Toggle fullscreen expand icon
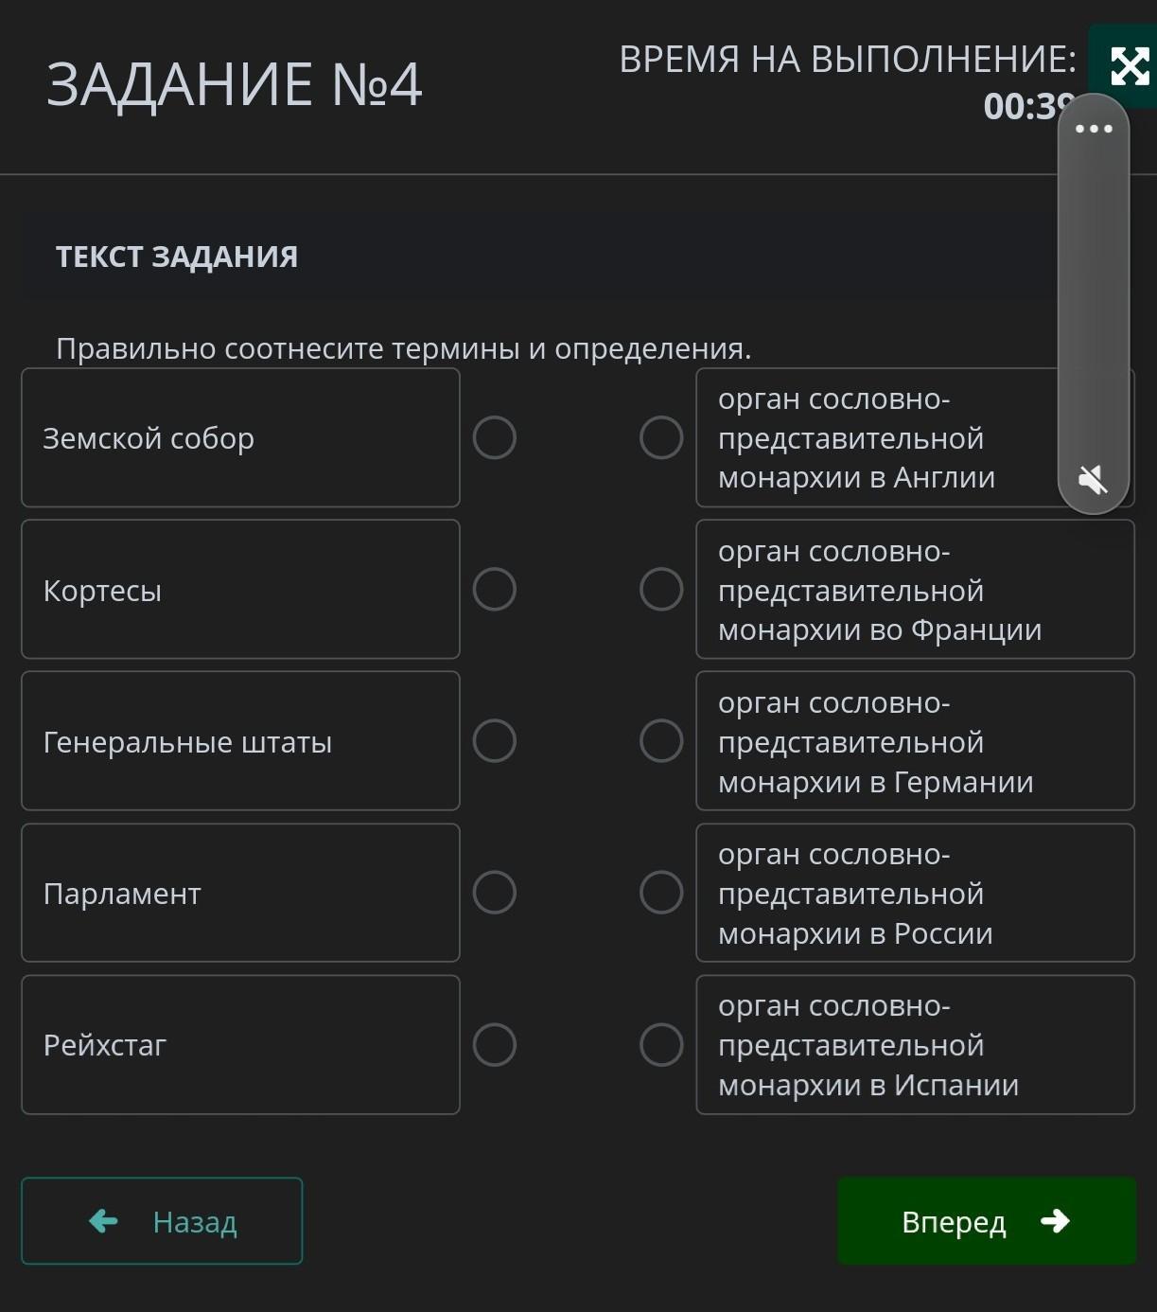The image size is (1157, 1312). point(1129,66)
